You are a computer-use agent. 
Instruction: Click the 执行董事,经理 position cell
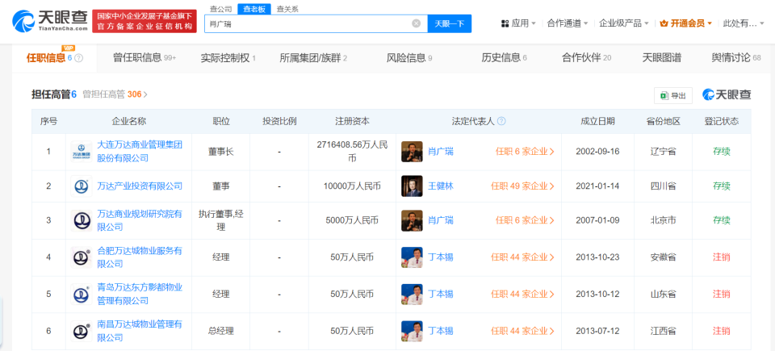pyautogui.click(x=221, y=220)
